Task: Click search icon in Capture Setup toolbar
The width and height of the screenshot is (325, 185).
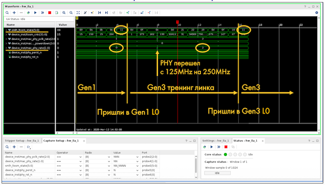Action: click(x=7, y=147)
